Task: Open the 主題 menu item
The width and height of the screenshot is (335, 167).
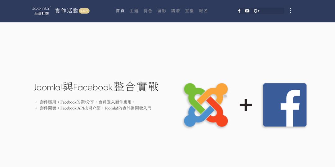Action: [134, 11]
